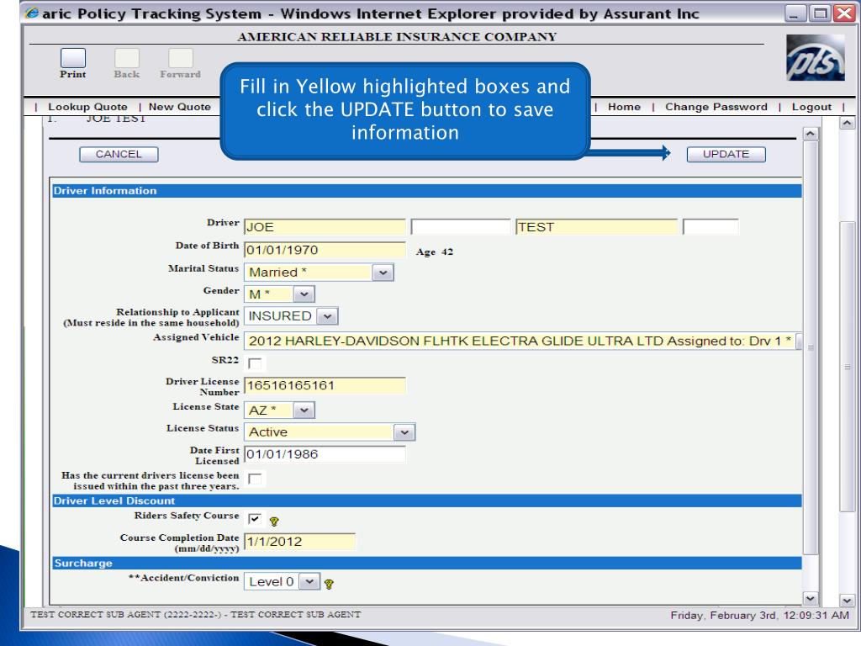This screenshot has height=646, width=861.
Task: Click 'AMERICAN RELIABLE INSURANCE COMPANY' heading
Action: pyautogui.click(x=397, y=37)
